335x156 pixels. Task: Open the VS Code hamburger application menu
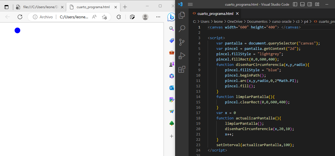[190, 4]
